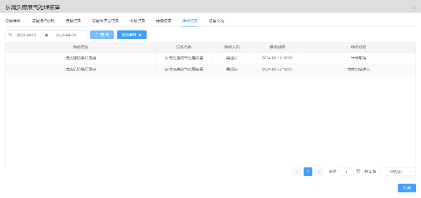
Task: Click the end date 2024-04-30 field
Action: [66, 35]
